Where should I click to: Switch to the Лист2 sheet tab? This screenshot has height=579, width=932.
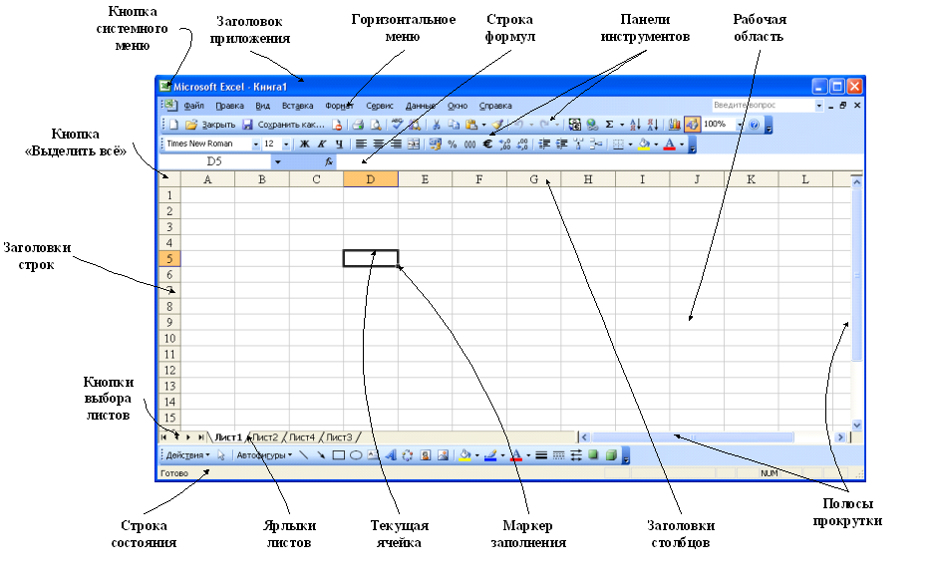(x=265, y=436)
